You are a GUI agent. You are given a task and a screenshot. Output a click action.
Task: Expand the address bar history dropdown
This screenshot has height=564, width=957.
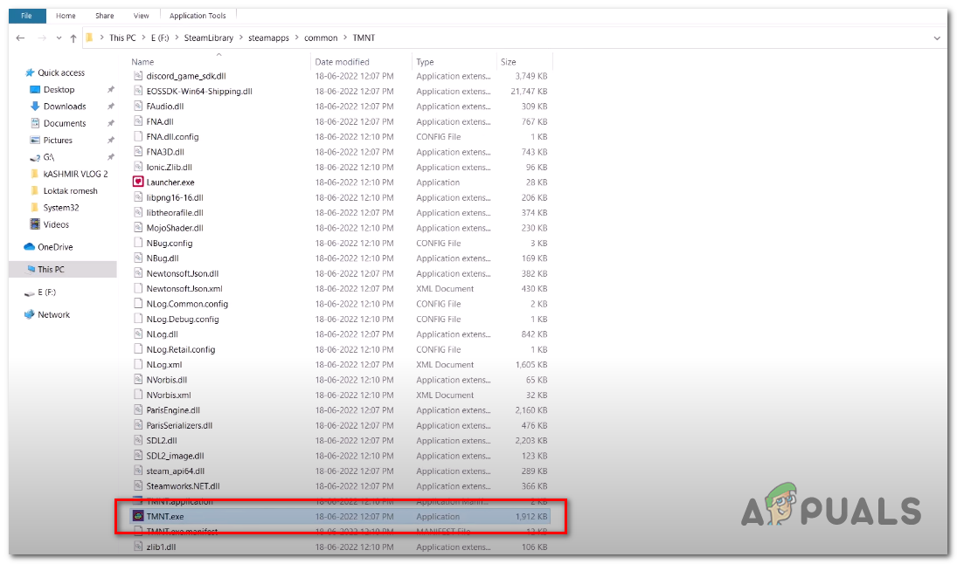937,38
